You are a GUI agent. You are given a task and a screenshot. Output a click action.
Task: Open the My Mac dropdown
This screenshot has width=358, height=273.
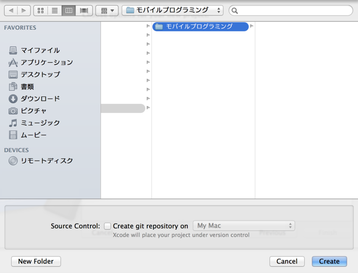(244, 226)
